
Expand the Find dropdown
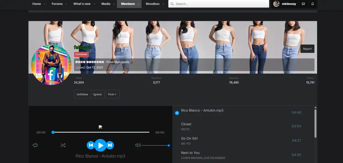[112, 94]
